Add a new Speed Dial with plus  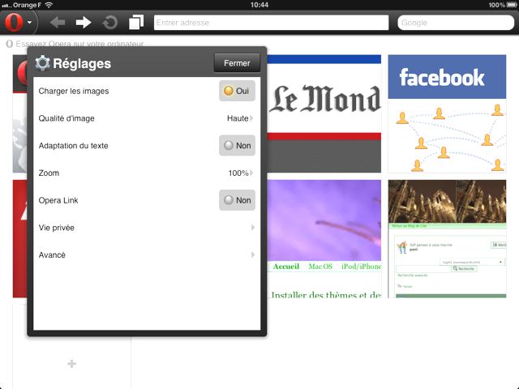pos(71,364)
